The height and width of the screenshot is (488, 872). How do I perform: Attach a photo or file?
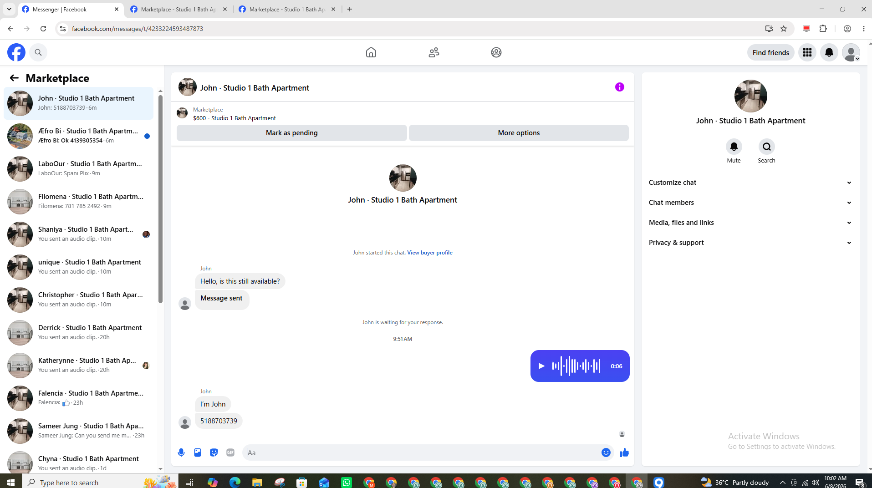198,452
